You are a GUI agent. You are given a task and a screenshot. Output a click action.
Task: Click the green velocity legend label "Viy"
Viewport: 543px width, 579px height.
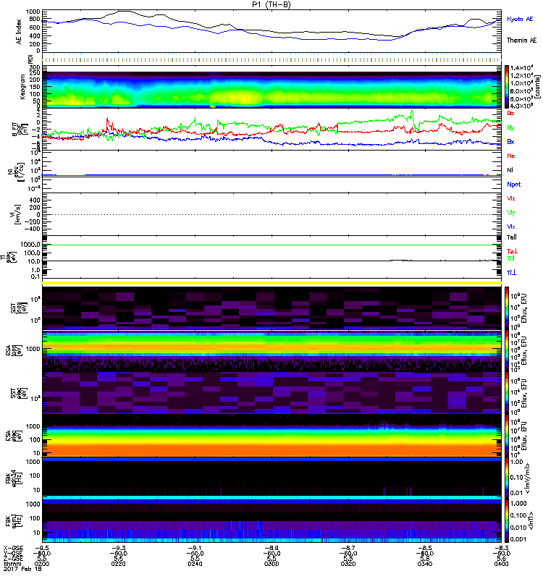coord(511,213)
